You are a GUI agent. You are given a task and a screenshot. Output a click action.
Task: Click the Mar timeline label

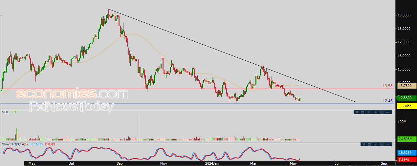click(x=253, y=163)
